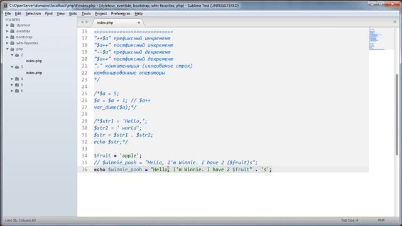Click $winnie_pooh variable on line 36
The width and height of the screenshot is (402, 226).
125,169
